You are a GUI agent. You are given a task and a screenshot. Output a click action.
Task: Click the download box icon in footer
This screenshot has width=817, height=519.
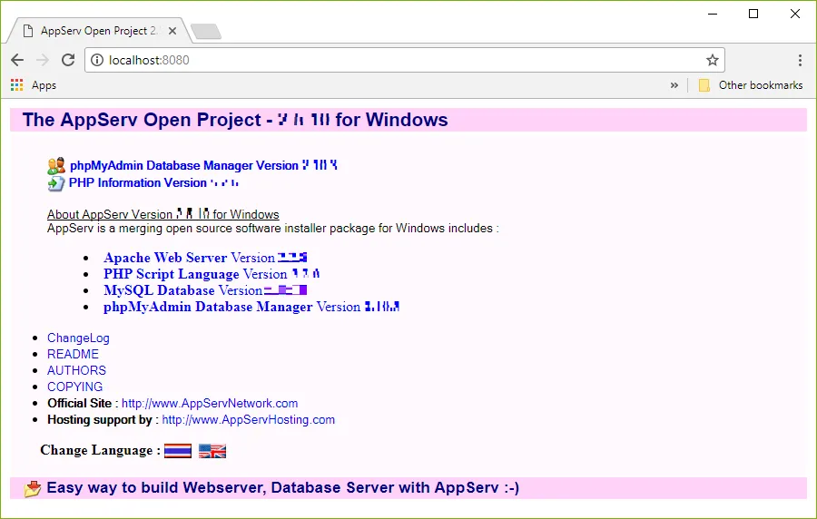(33, 488)
